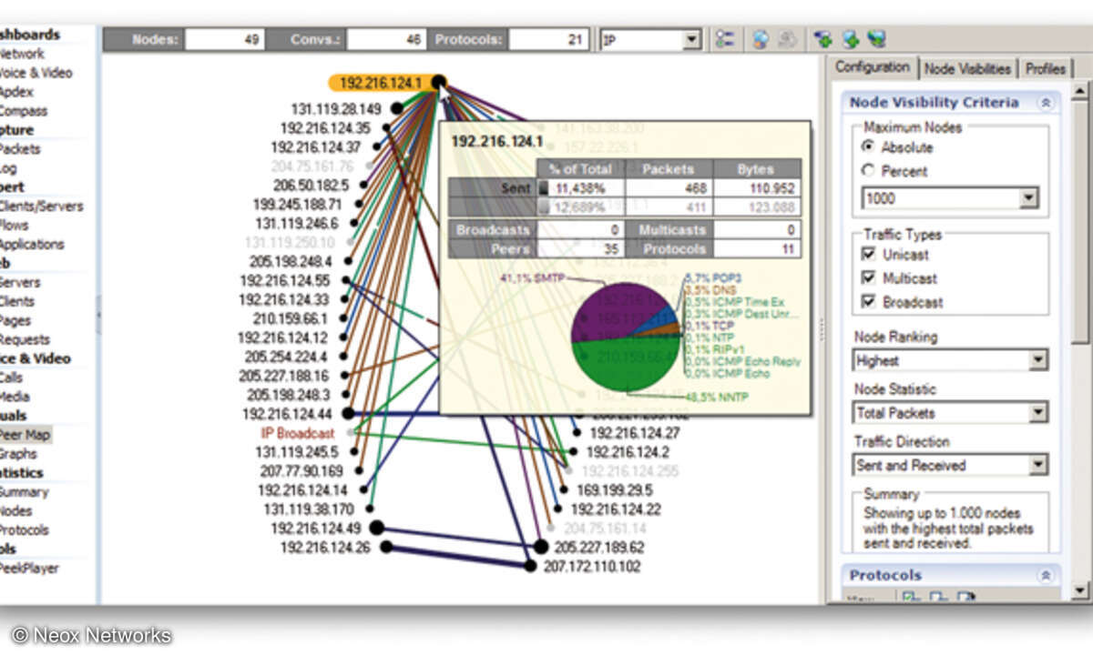The image size is (1093, 655).
Task: Click the globe icon with green plus
Action: (x=850, y=39)
